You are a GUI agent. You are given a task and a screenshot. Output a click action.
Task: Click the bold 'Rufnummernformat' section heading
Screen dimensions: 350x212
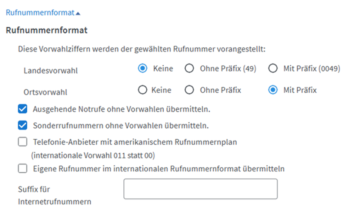47,30
